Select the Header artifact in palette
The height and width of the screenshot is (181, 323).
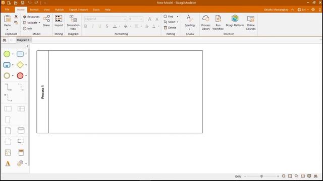(x=21, y=152)
